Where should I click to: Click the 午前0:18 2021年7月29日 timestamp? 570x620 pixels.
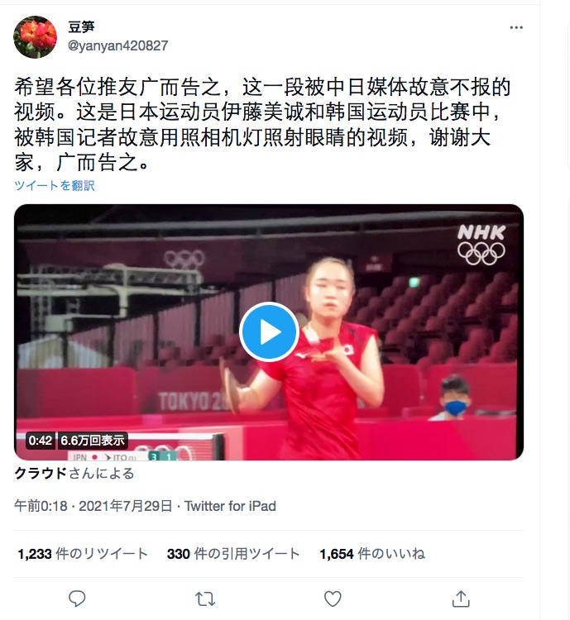93,506
